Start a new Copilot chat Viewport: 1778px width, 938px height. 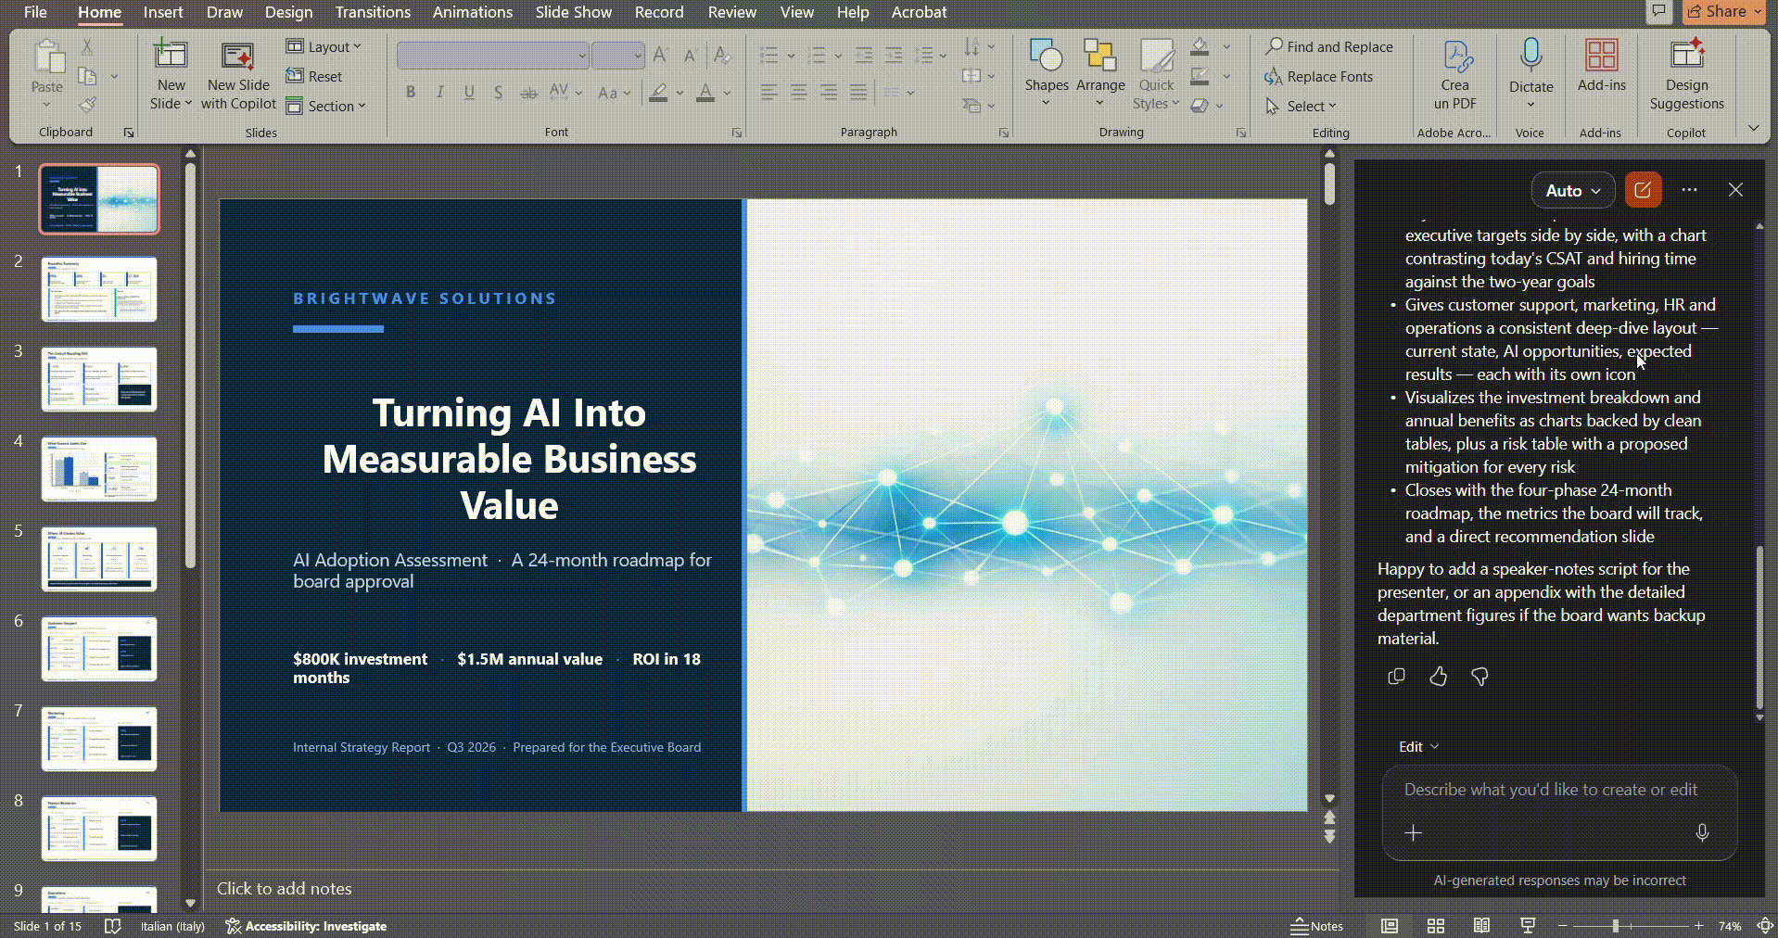tap(1643, 190)
